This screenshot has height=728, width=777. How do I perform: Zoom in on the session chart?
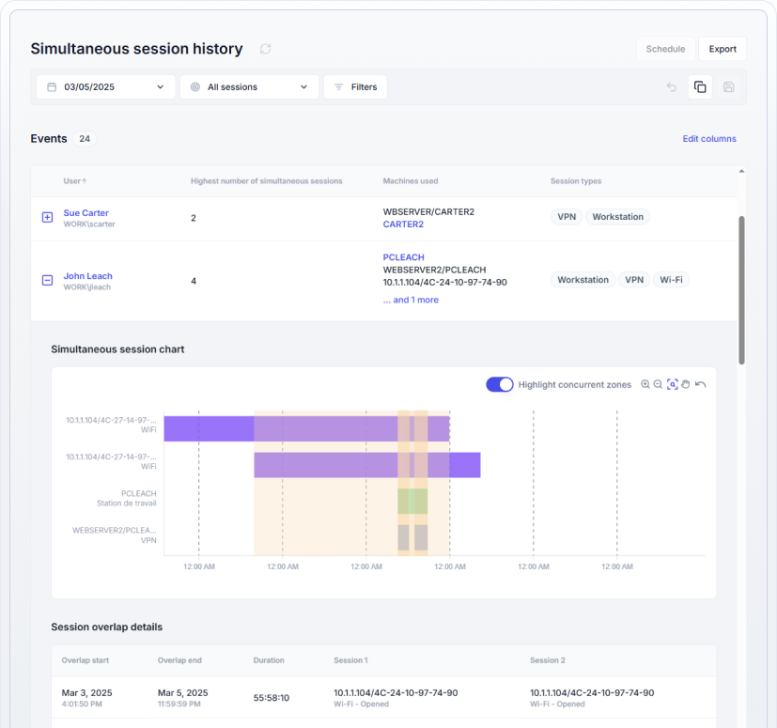(645, 384)
